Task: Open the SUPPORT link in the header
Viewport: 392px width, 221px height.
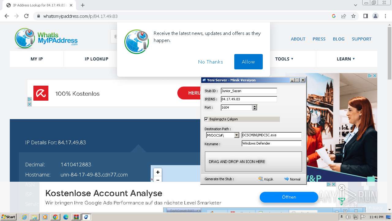Action: coord(361,39)
